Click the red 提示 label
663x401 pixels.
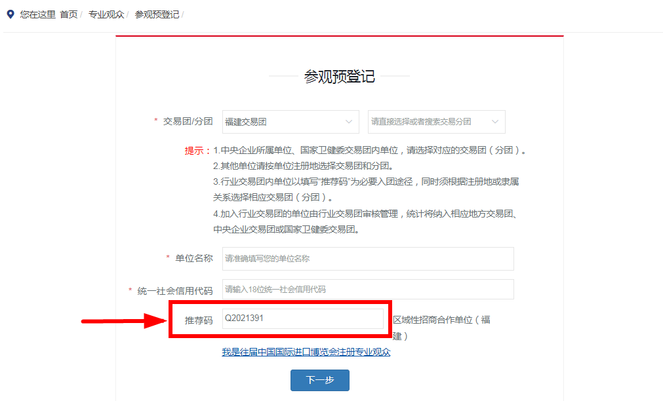click(197, 150)
